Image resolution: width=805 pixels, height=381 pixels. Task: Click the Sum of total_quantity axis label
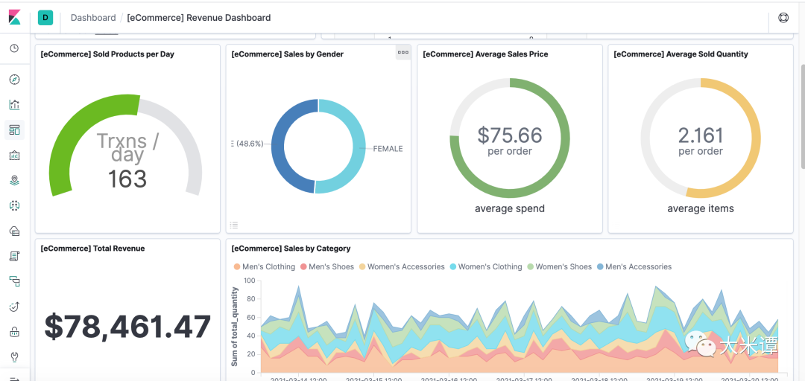(x=235, y=327)
